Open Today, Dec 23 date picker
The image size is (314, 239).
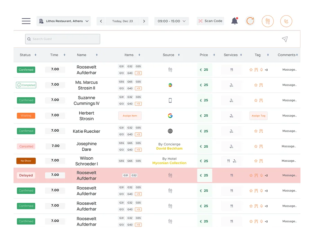click(122, 21)
